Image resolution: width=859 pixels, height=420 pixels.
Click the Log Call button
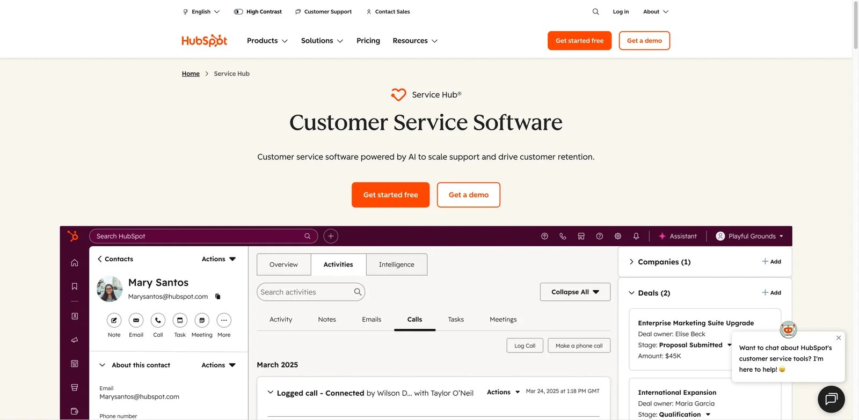525,345
